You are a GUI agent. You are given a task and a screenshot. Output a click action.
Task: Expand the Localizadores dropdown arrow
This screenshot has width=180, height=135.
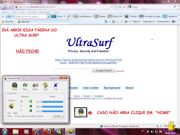92,16
